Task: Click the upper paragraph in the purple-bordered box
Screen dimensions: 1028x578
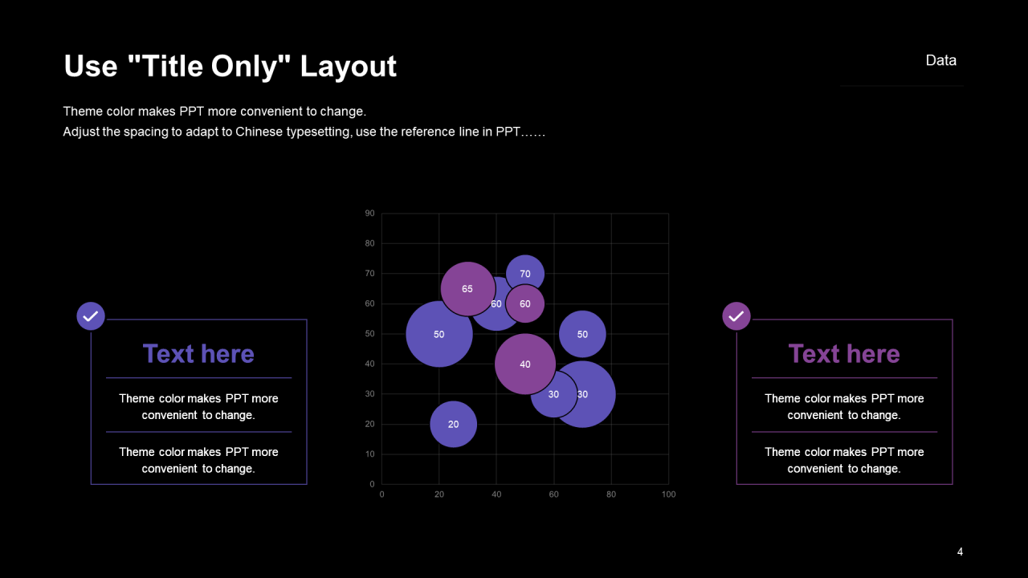Action: point(844,406)
